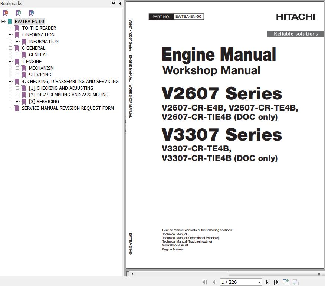Expand the [3] SERVICING bookmark

[17, 102]
